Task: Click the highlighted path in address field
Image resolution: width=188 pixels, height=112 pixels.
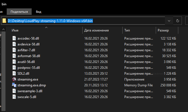Action: [x=50, y=21]
